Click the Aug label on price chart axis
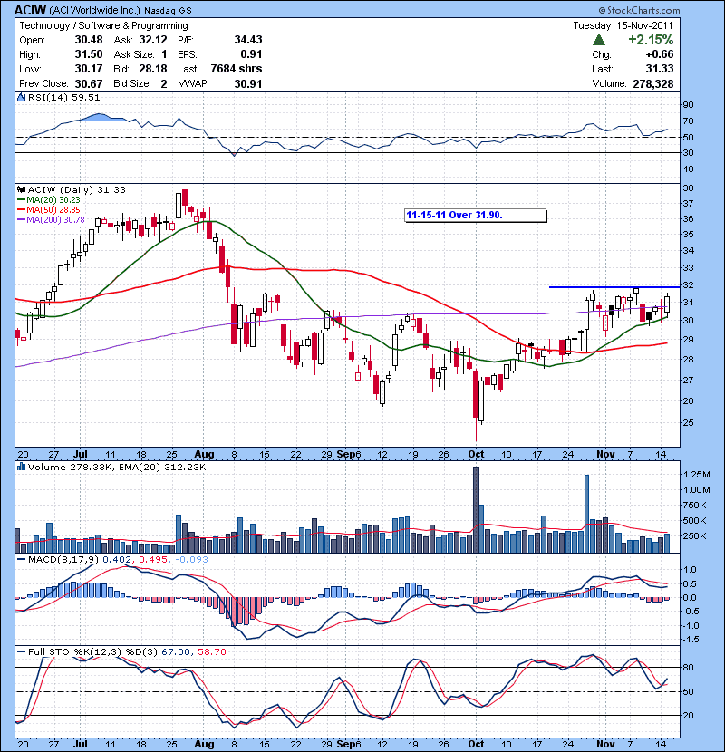The image size is (725, 752). 205,454
